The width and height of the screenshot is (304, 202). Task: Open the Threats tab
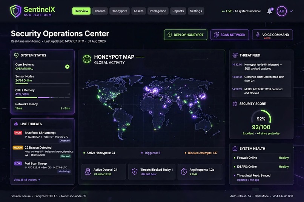[x=100, y=11]
